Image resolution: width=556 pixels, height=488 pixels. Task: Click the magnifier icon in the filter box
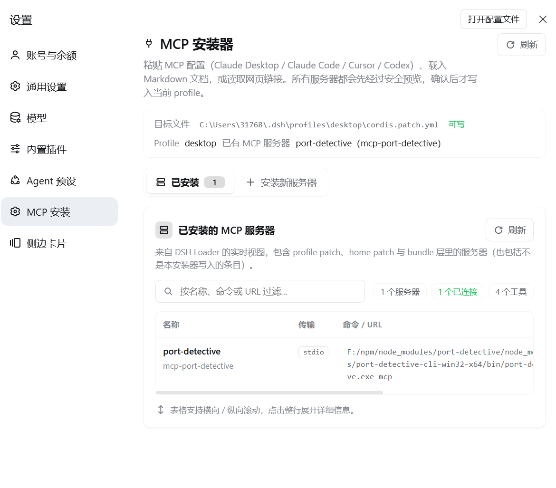click(x=168, y=292)
